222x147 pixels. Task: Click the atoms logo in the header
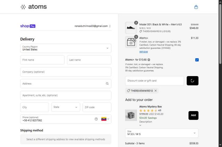click(34, 7)
